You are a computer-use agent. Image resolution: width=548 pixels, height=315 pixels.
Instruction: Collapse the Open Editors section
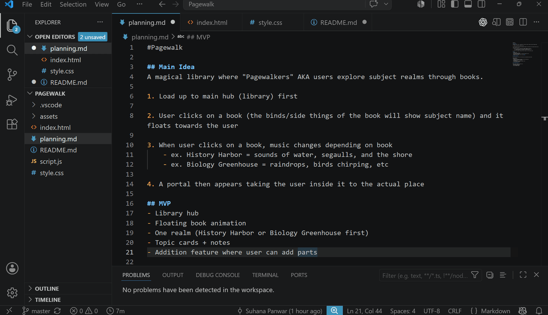pyautogui.click(x=55, y=37)
